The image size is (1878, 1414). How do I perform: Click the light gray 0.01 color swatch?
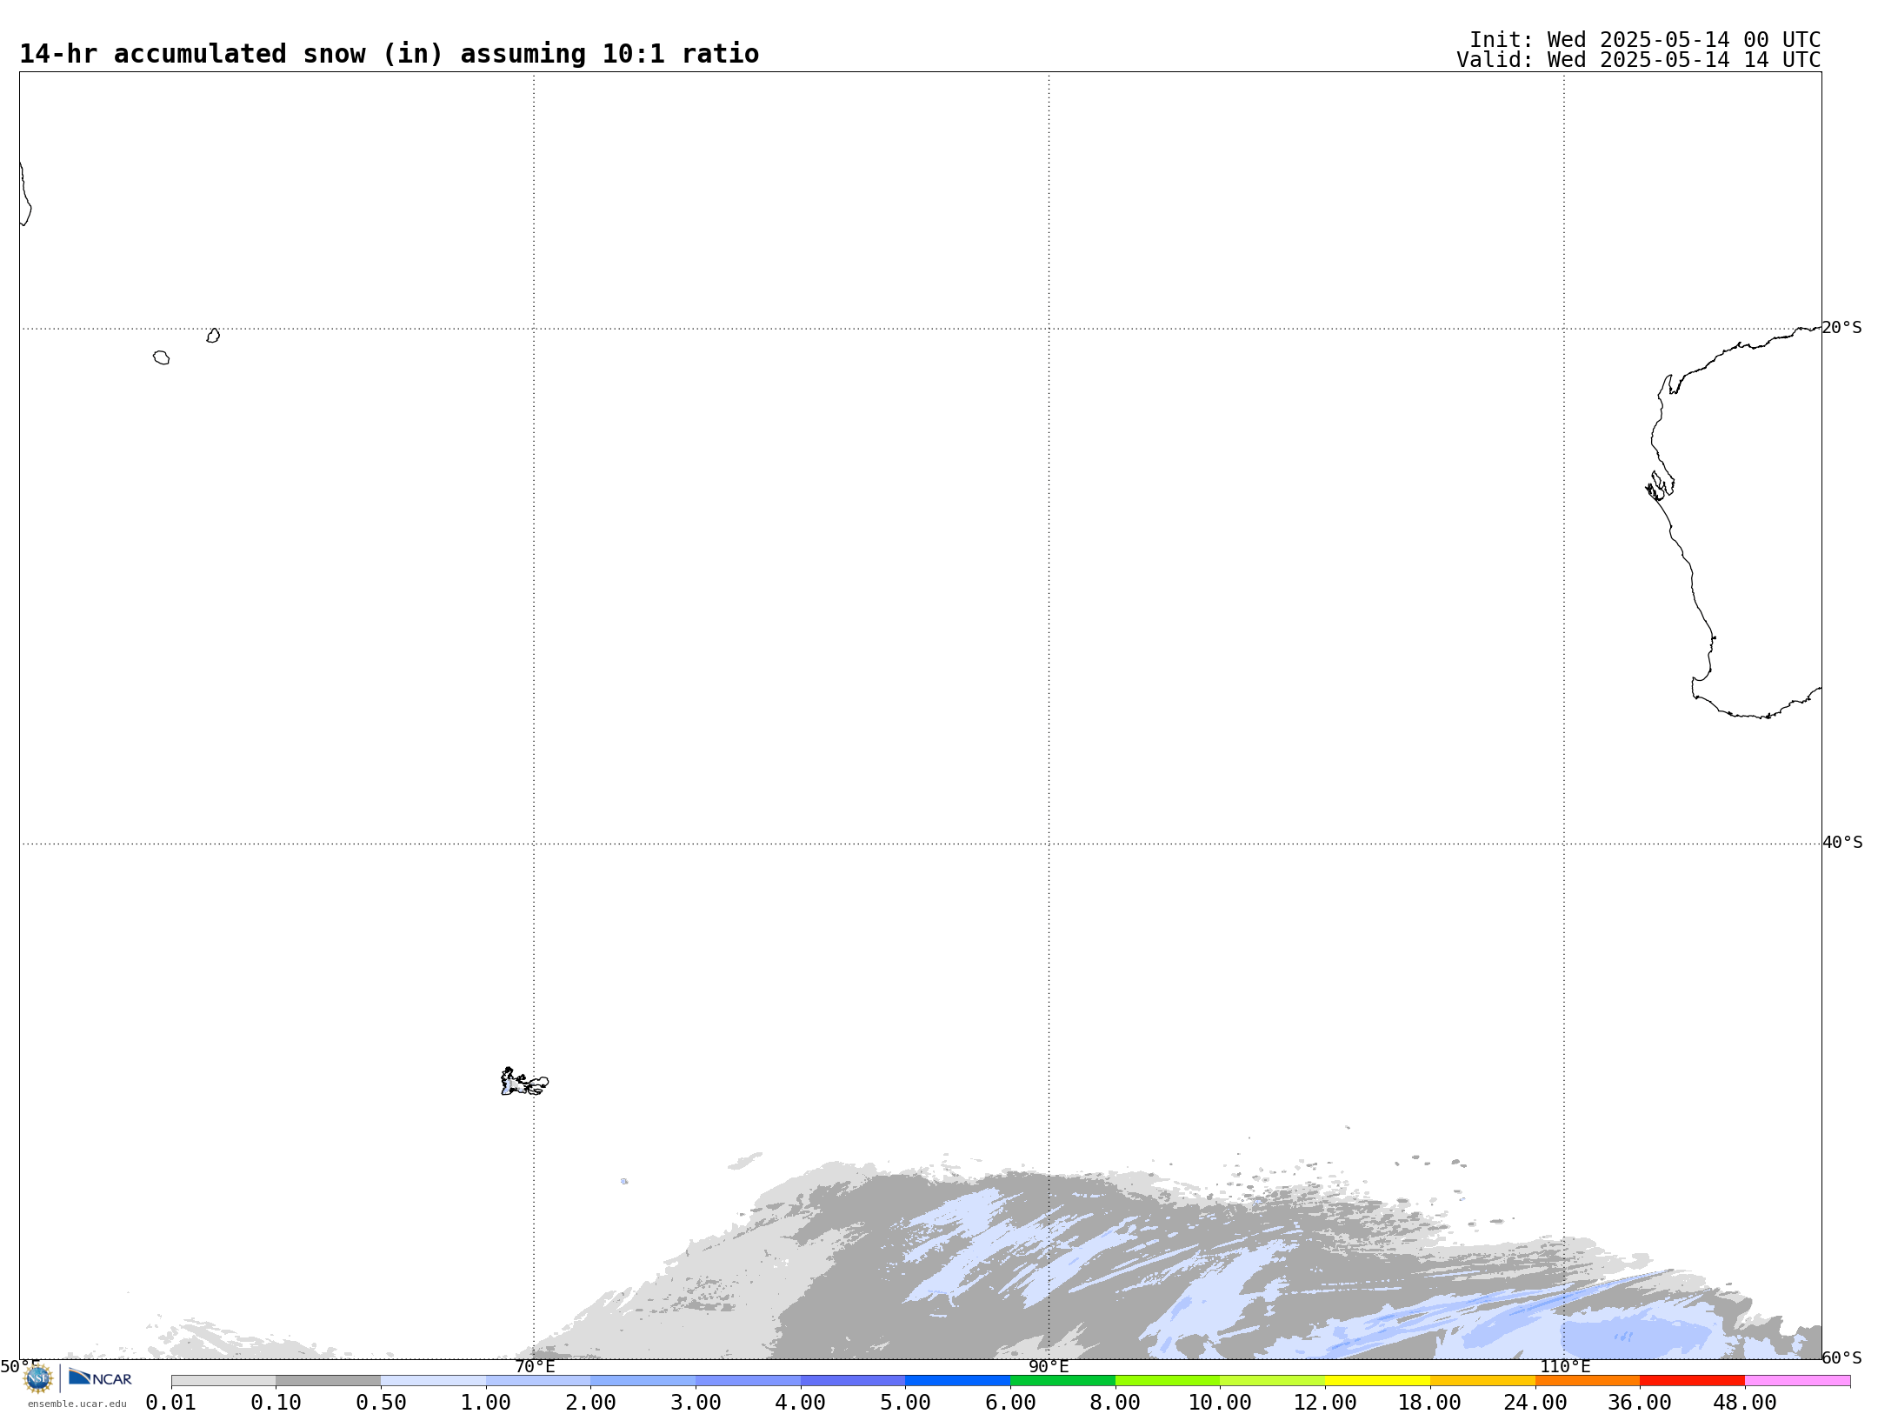pyautogui.click(x=223, y=1381)
